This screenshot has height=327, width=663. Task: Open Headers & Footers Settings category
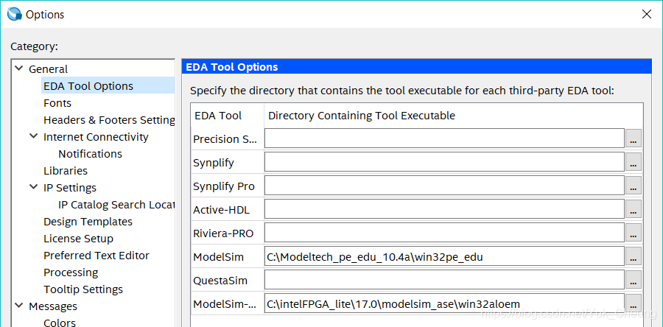pos(108,120)
